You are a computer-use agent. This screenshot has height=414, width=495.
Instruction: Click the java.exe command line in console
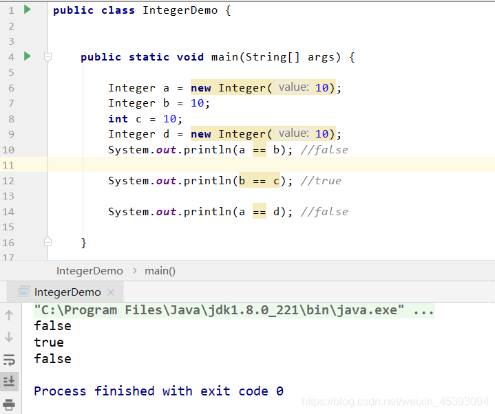(x=234, y=310)
